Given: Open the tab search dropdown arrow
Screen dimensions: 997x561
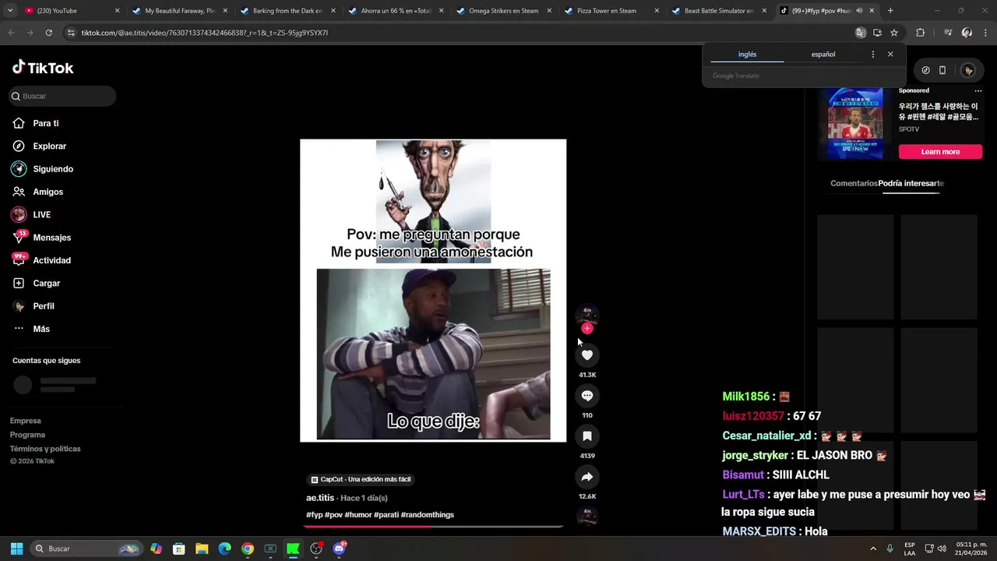Looking at the screenshot, I should tap(10, 11).
